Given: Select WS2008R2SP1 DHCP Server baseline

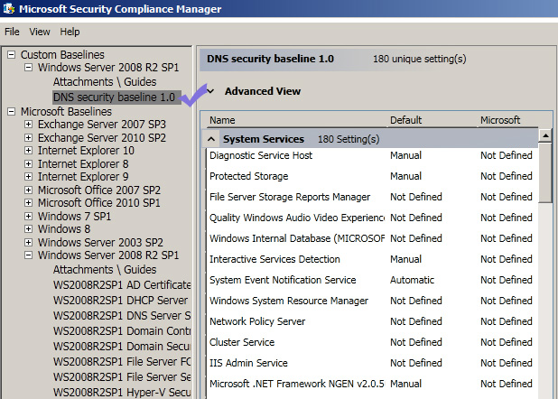Looking at the screenshot, I should [120, 301].
